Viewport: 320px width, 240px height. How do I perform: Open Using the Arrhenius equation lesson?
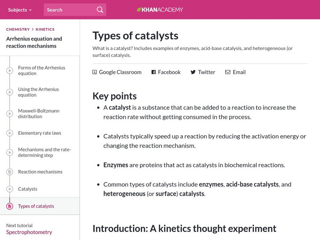tap(38, 92)
